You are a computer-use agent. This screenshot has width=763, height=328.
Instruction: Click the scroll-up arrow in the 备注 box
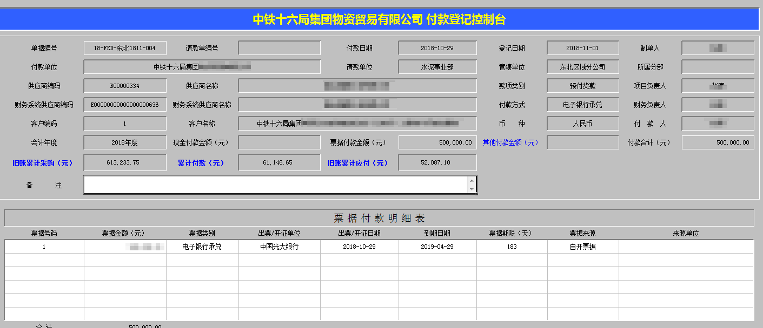coord(472,181)
